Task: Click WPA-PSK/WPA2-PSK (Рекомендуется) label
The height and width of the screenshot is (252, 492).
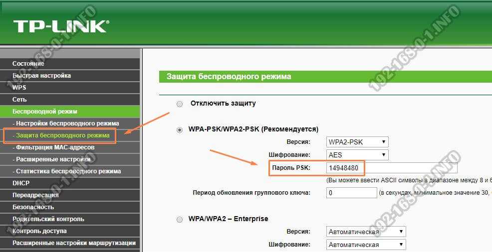Action: (x=253, y=129)
